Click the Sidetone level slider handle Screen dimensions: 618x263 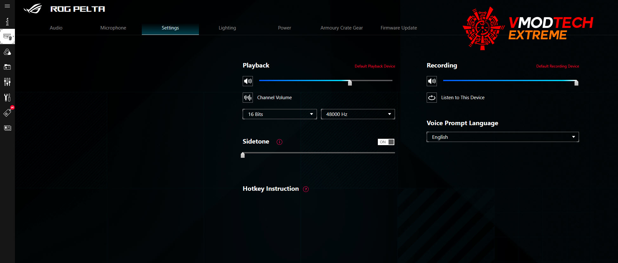tap(243, 155)
